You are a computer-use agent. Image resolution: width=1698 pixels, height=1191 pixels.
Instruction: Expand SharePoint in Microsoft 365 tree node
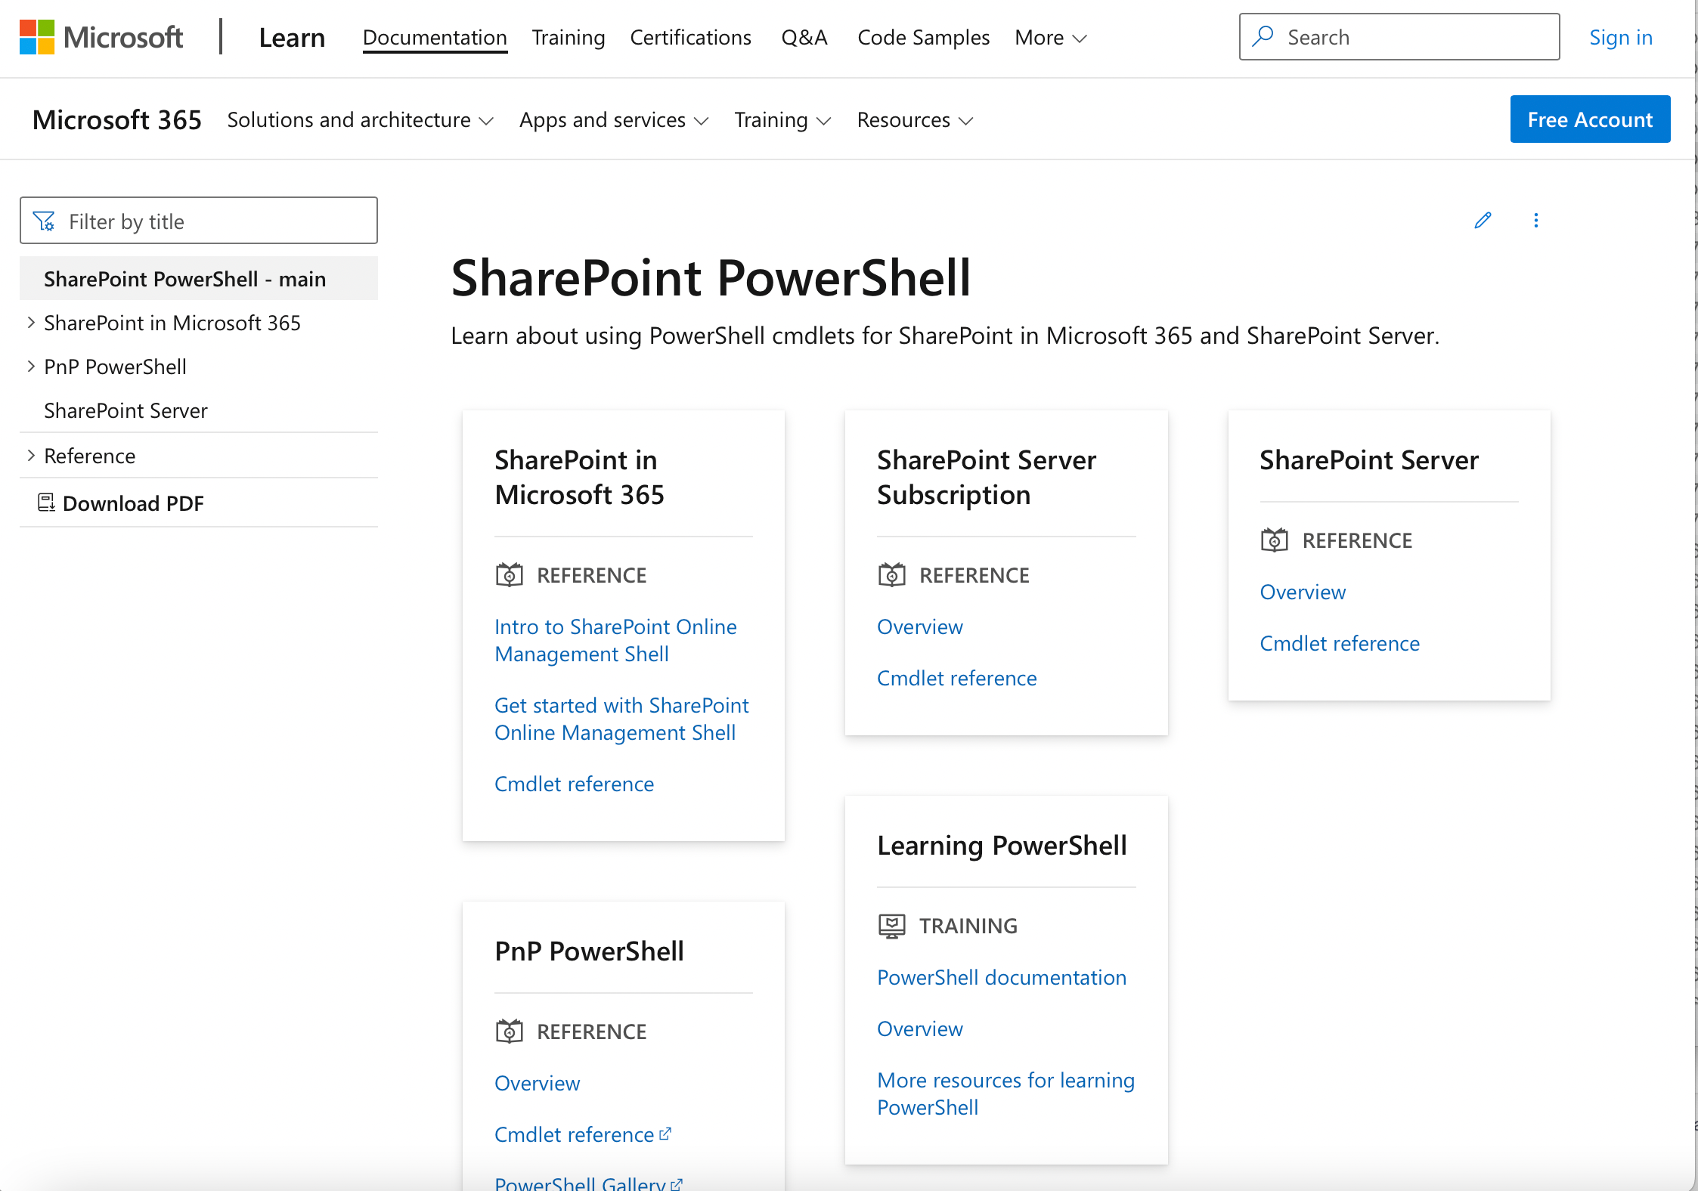click(x=31, y=323)
